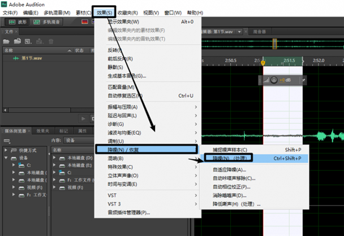The image size is (344, 236).
Task: Choose 捕捉噪声样本(C) in the submenu
Action: 254,150
